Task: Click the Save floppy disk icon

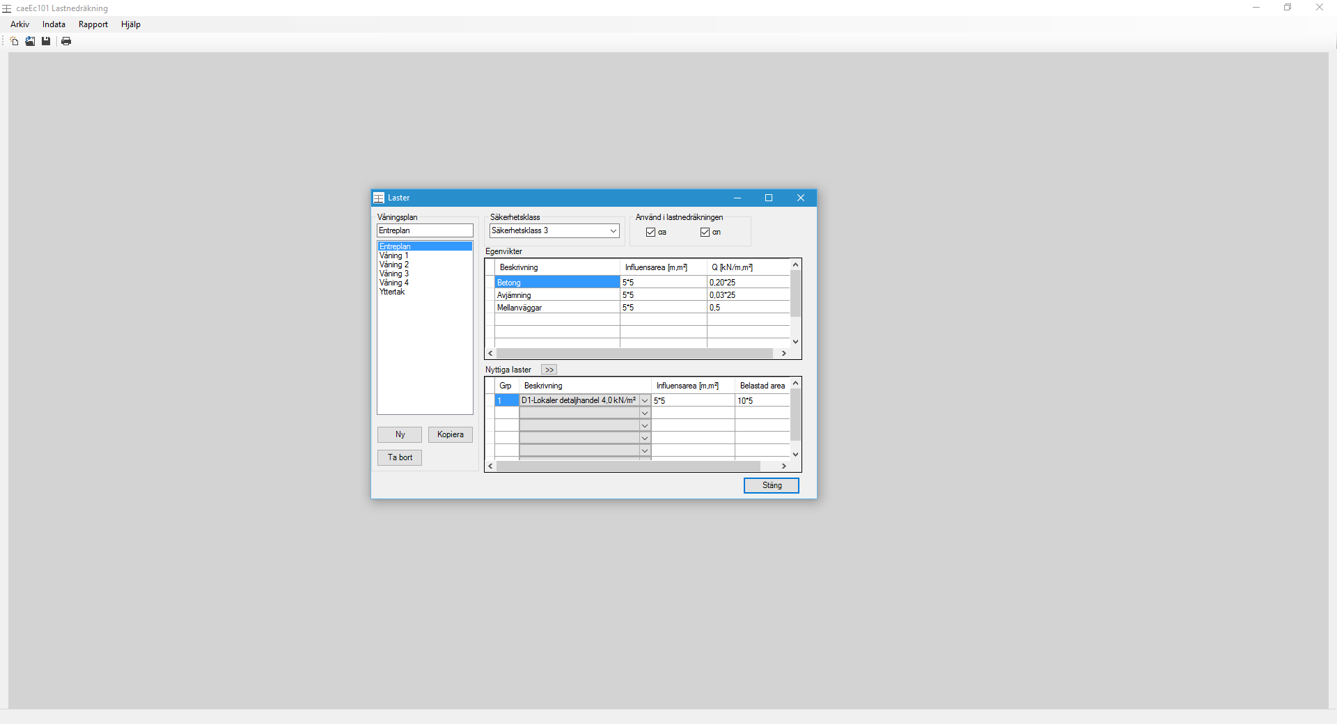Action: 46,41
